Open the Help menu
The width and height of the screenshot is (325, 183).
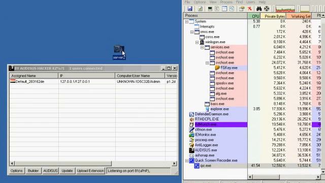[x=262, y=2]
